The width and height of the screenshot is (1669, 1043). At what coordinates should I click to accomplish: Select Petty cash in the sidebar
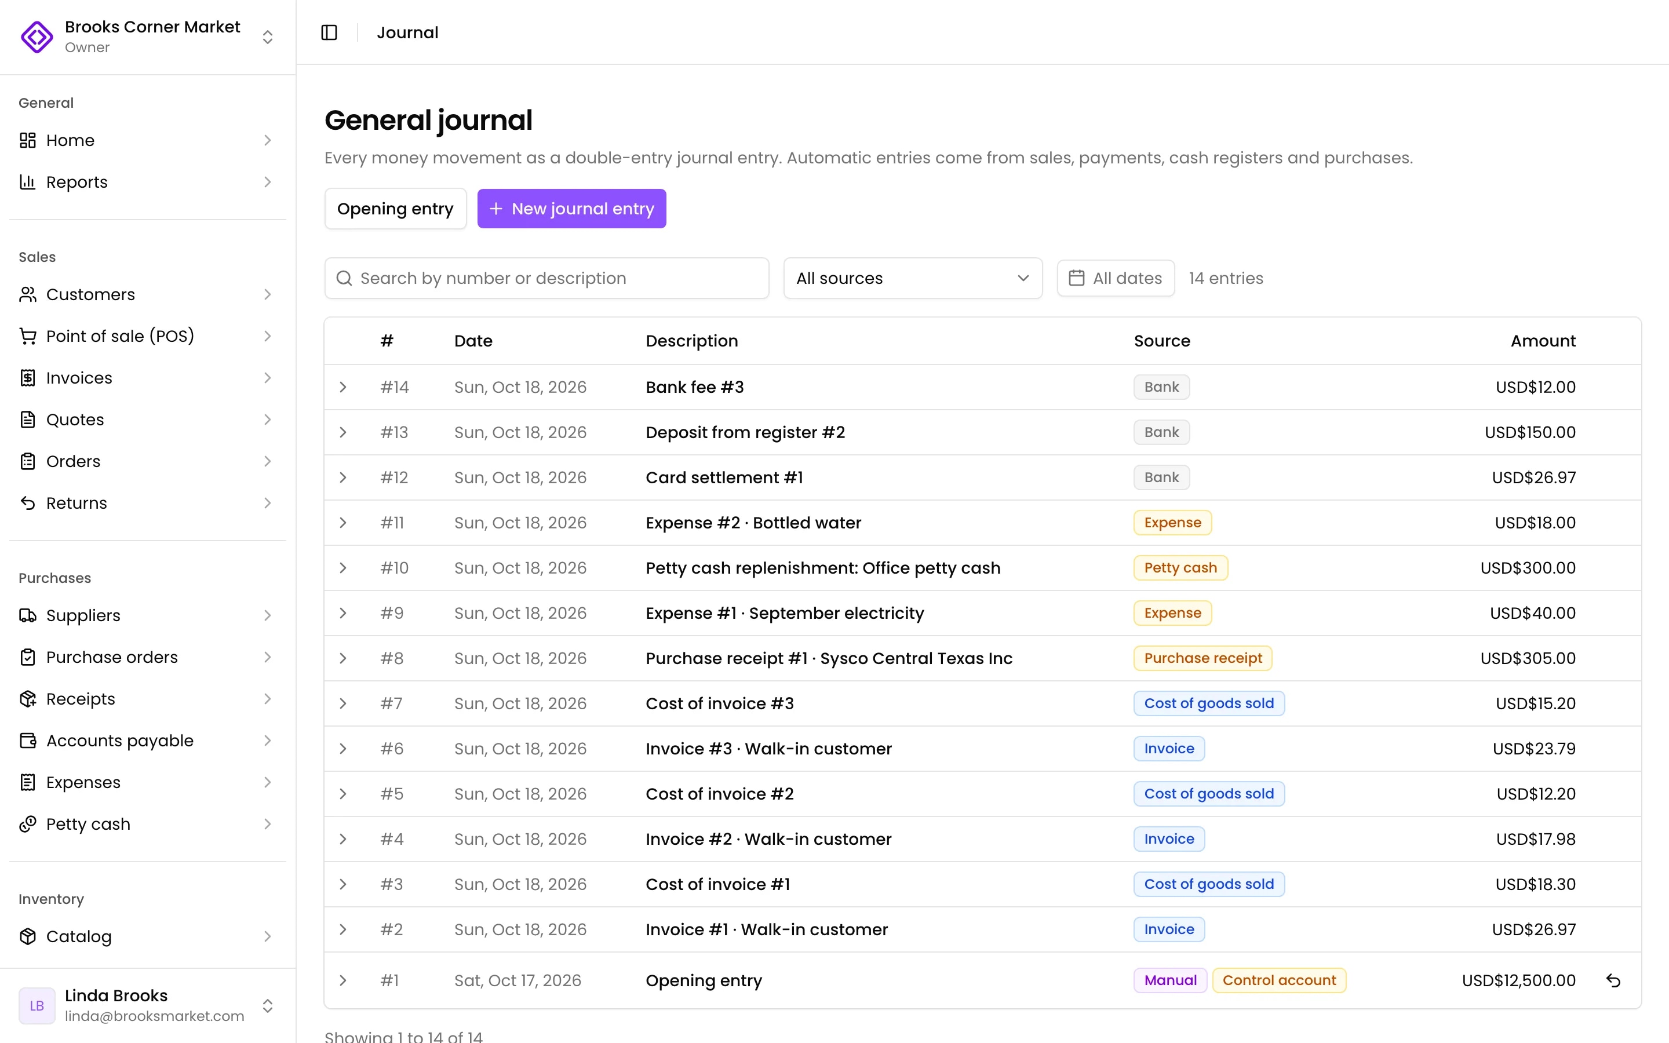click(x=147, y=825)
